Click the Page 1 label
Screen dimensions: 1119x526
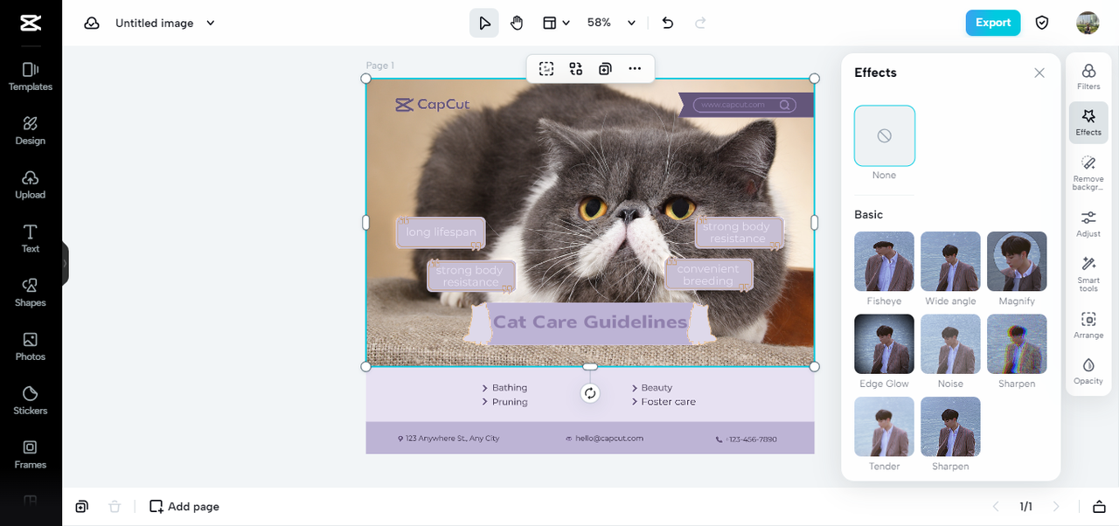point(380,66)
